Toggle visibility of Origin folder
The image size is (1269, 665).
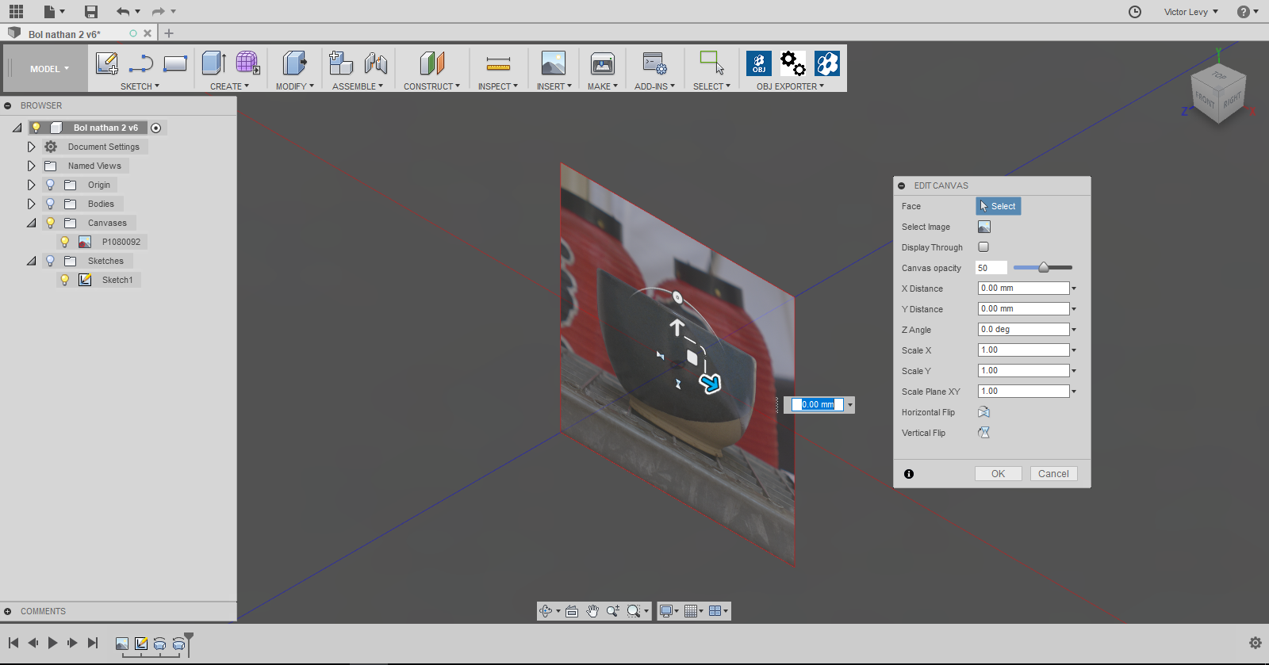click(50, 185)
